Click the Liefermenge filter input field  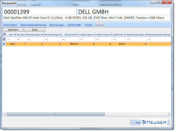[x=105, y=39]
